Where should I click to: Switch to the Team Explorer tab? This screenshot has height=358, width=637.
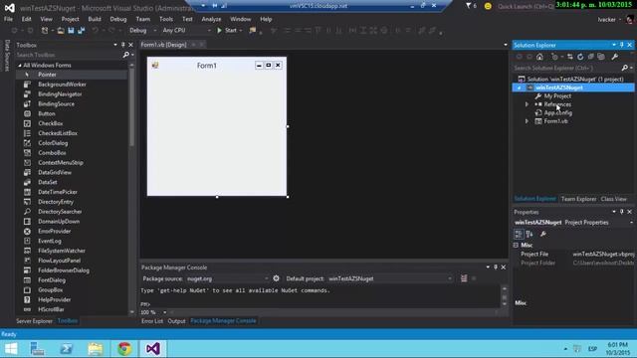[578, 199]
